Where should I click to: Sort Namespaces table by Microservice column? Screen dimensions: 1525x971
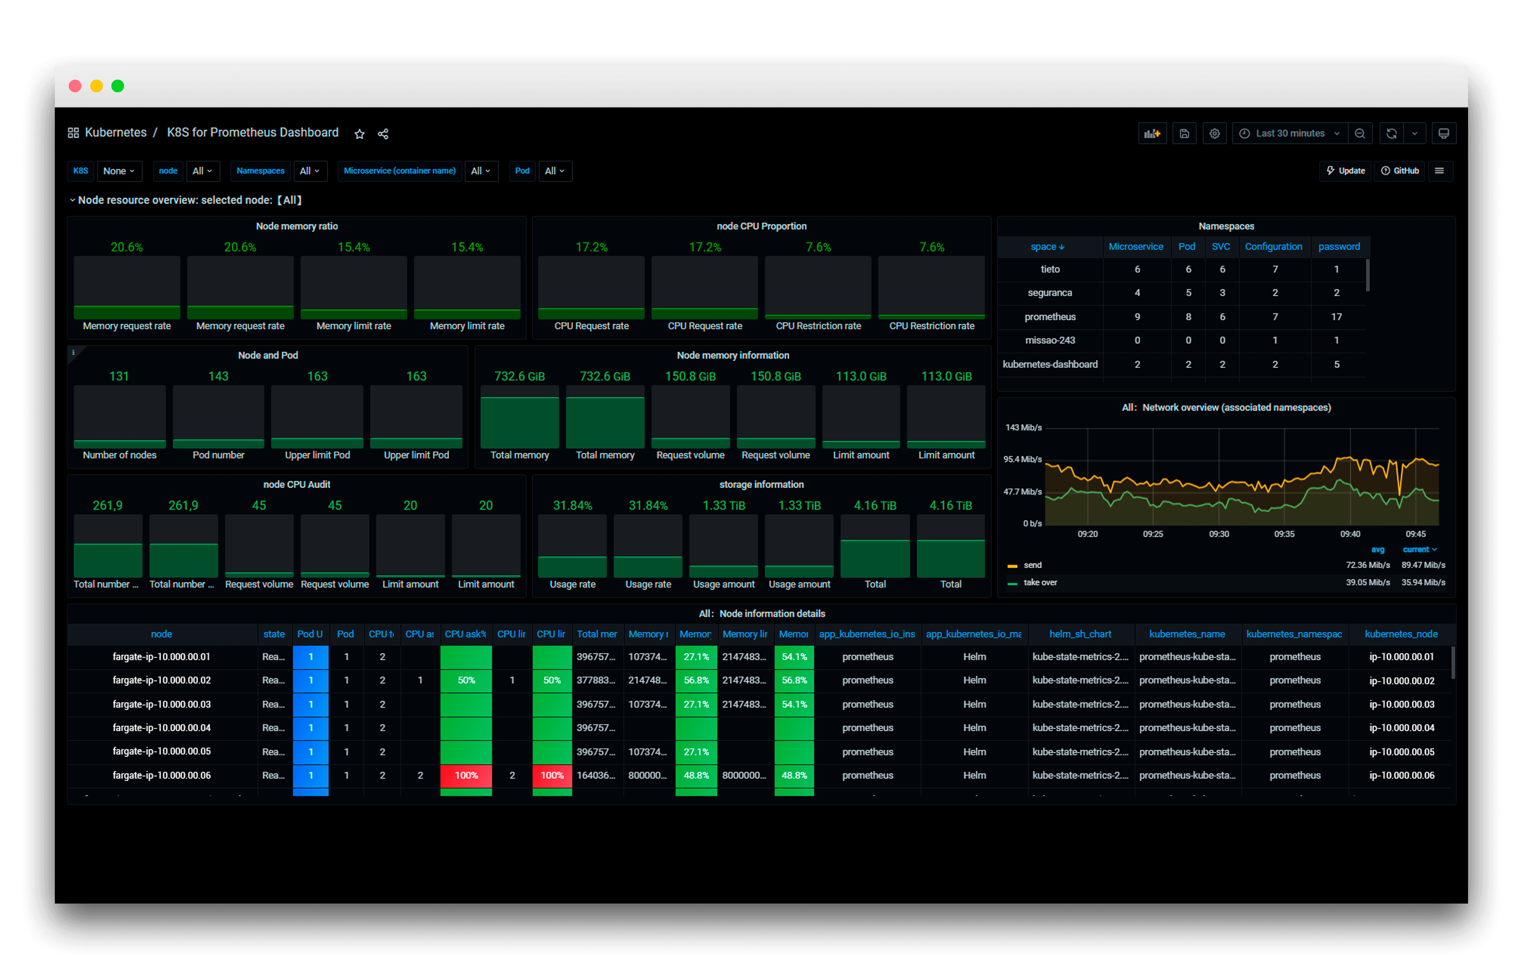(x=1136, y=247)
